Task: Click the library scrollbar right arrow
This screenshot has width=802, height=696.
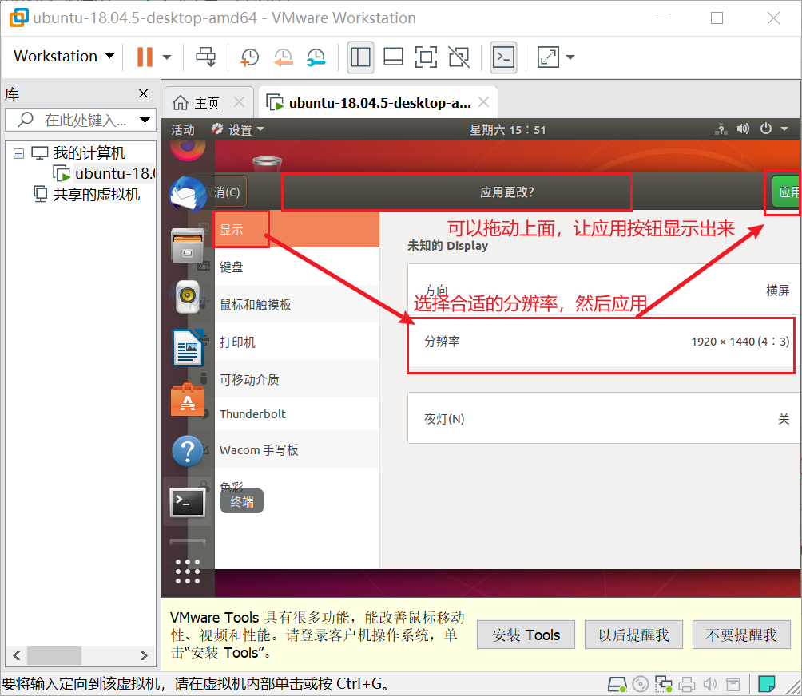Action: pyautogui.click(x=144, y=655)
